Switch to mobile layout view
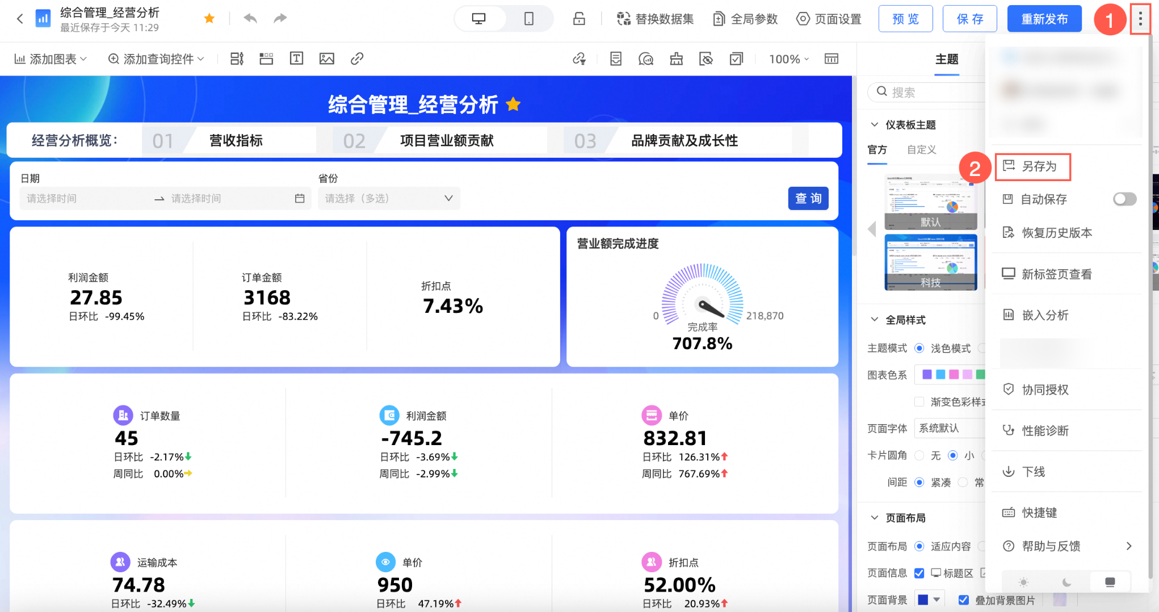The image size is (1159, 612). (528, 19)
